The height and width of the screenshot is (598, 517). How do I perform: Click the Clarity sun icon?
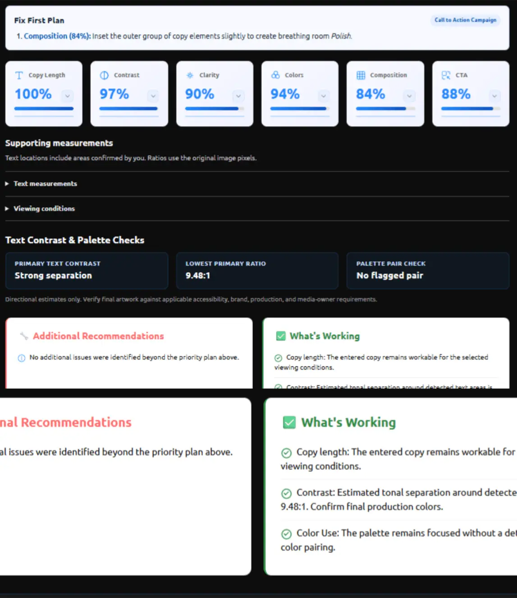pos(190,75)
